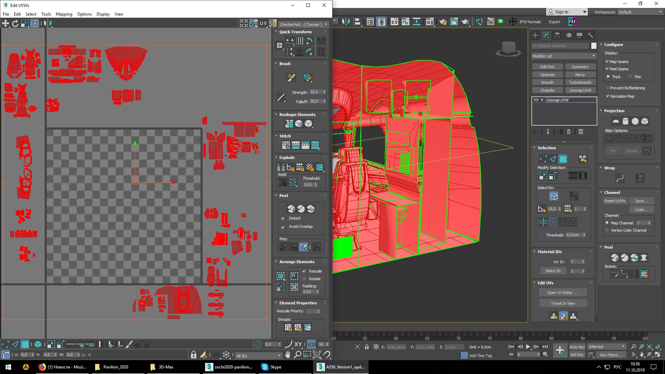Select the Move tool in UV editor
Image resolution: width=665 pixels, height=374 pixels.
click(6, 23)
